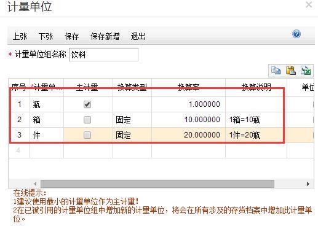
Task: Click row number 3
Action: point(19,135)
